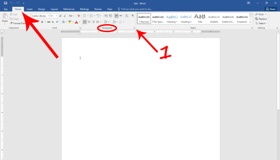Click the Save icon in title bar
Image resolution: width=280 pixels, height=160 pixels.
point(5,3)
